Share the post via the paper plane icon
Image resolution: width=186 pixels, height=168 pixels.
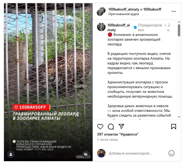[121, 126]
